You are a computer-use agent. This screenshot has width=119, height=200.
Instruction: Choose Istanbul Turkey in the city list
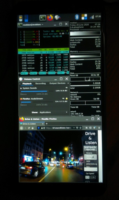coord(90,157)
